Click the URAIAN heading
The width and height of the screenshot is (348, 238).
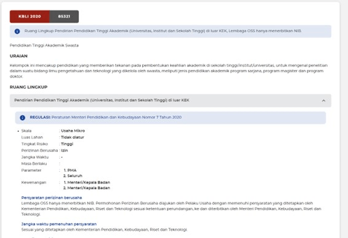pos(18,56)
